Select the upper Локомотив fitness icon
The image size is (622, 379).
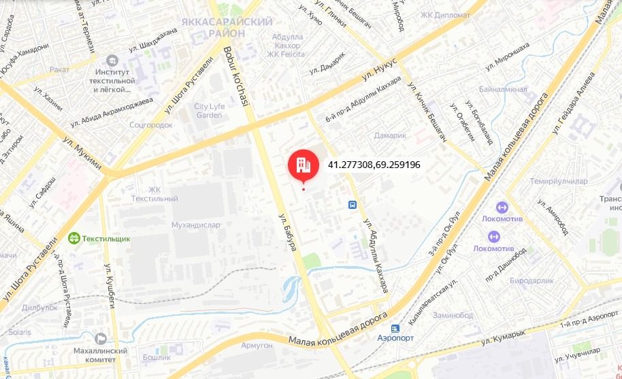tap(502, 208)
